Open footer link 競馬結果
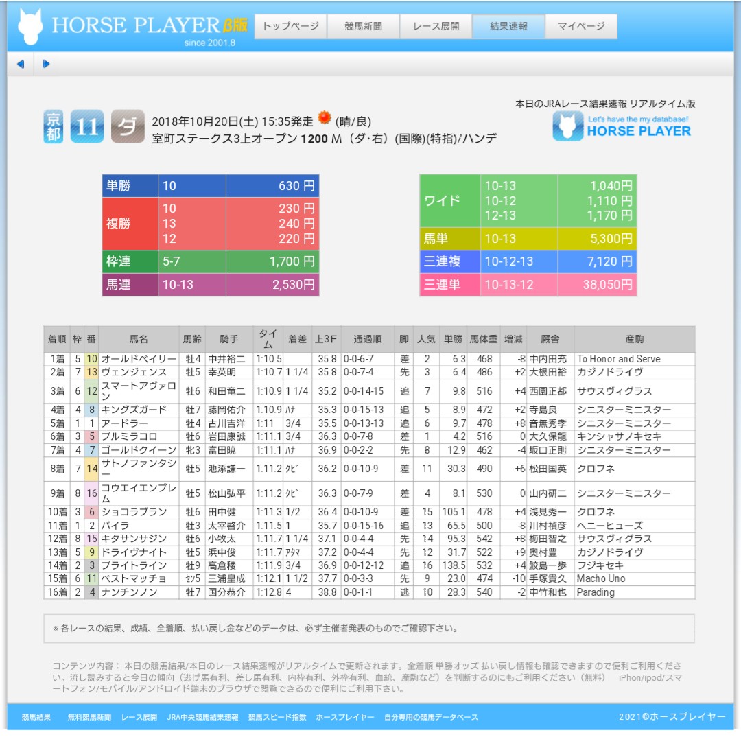Viewport: 741px width, 737px height. pos(36,717)
